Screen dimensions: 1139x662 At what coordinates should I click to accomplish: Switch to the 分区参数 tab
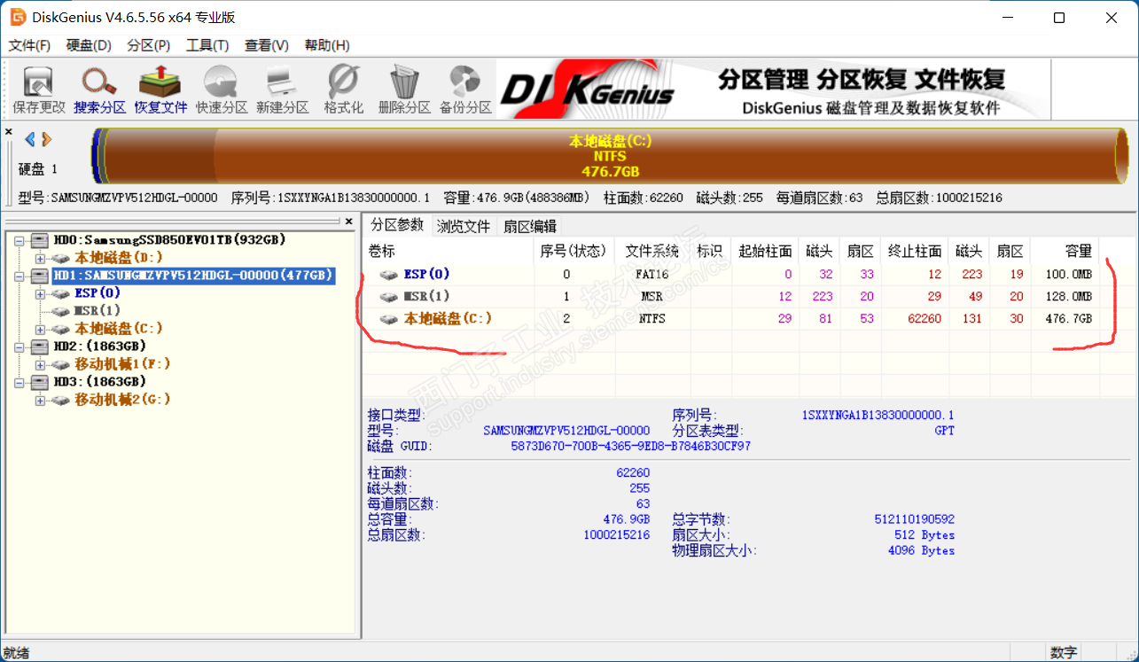[x=397, y=225]
